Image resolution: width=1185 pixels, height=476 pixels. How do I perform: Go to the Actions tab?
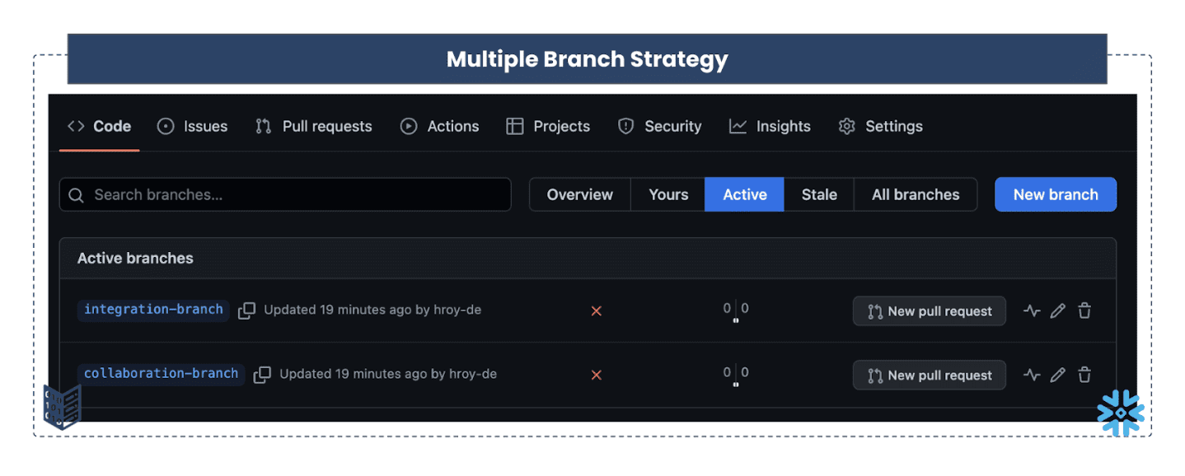point(439,127)
